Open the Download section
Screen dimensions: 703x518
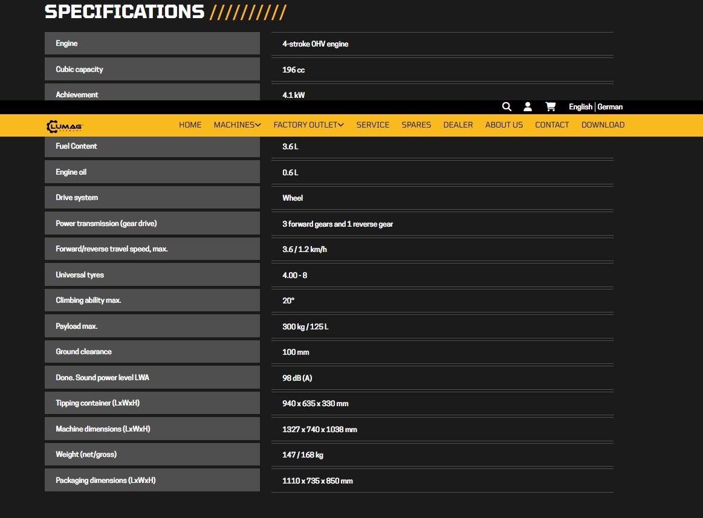click(x=603, y=125)
